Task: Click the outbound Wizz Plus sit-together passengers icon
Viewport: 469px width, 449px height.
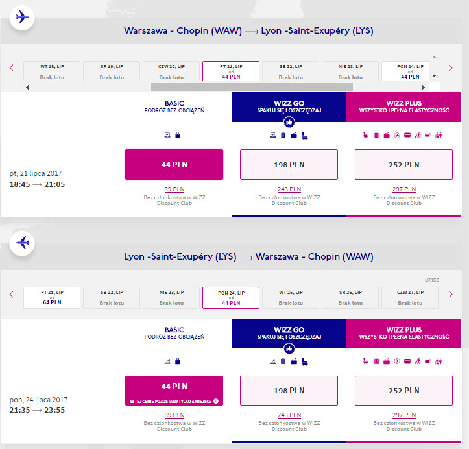Action: (439, 135)
